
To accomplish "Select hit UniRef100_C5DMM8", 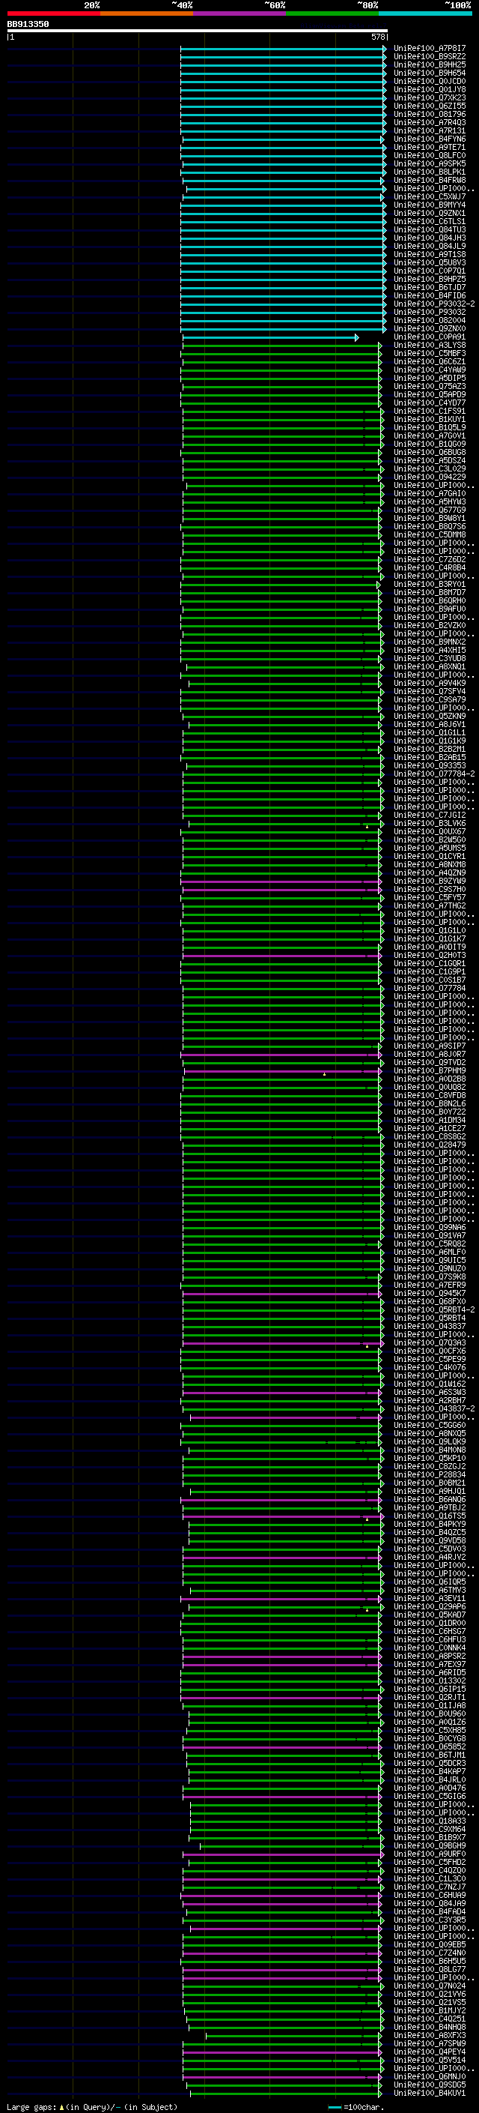I will pyautogui.click(x=430, y=535).
